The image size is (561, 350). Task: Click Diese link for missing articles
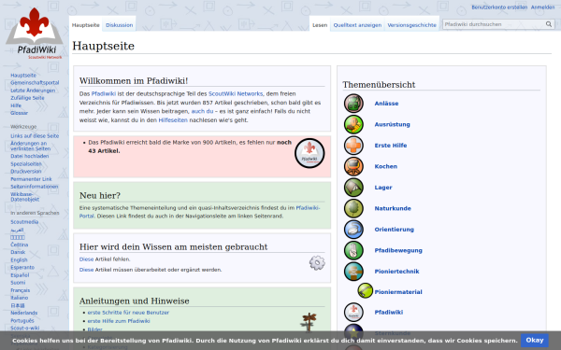(x=86, y=259)
